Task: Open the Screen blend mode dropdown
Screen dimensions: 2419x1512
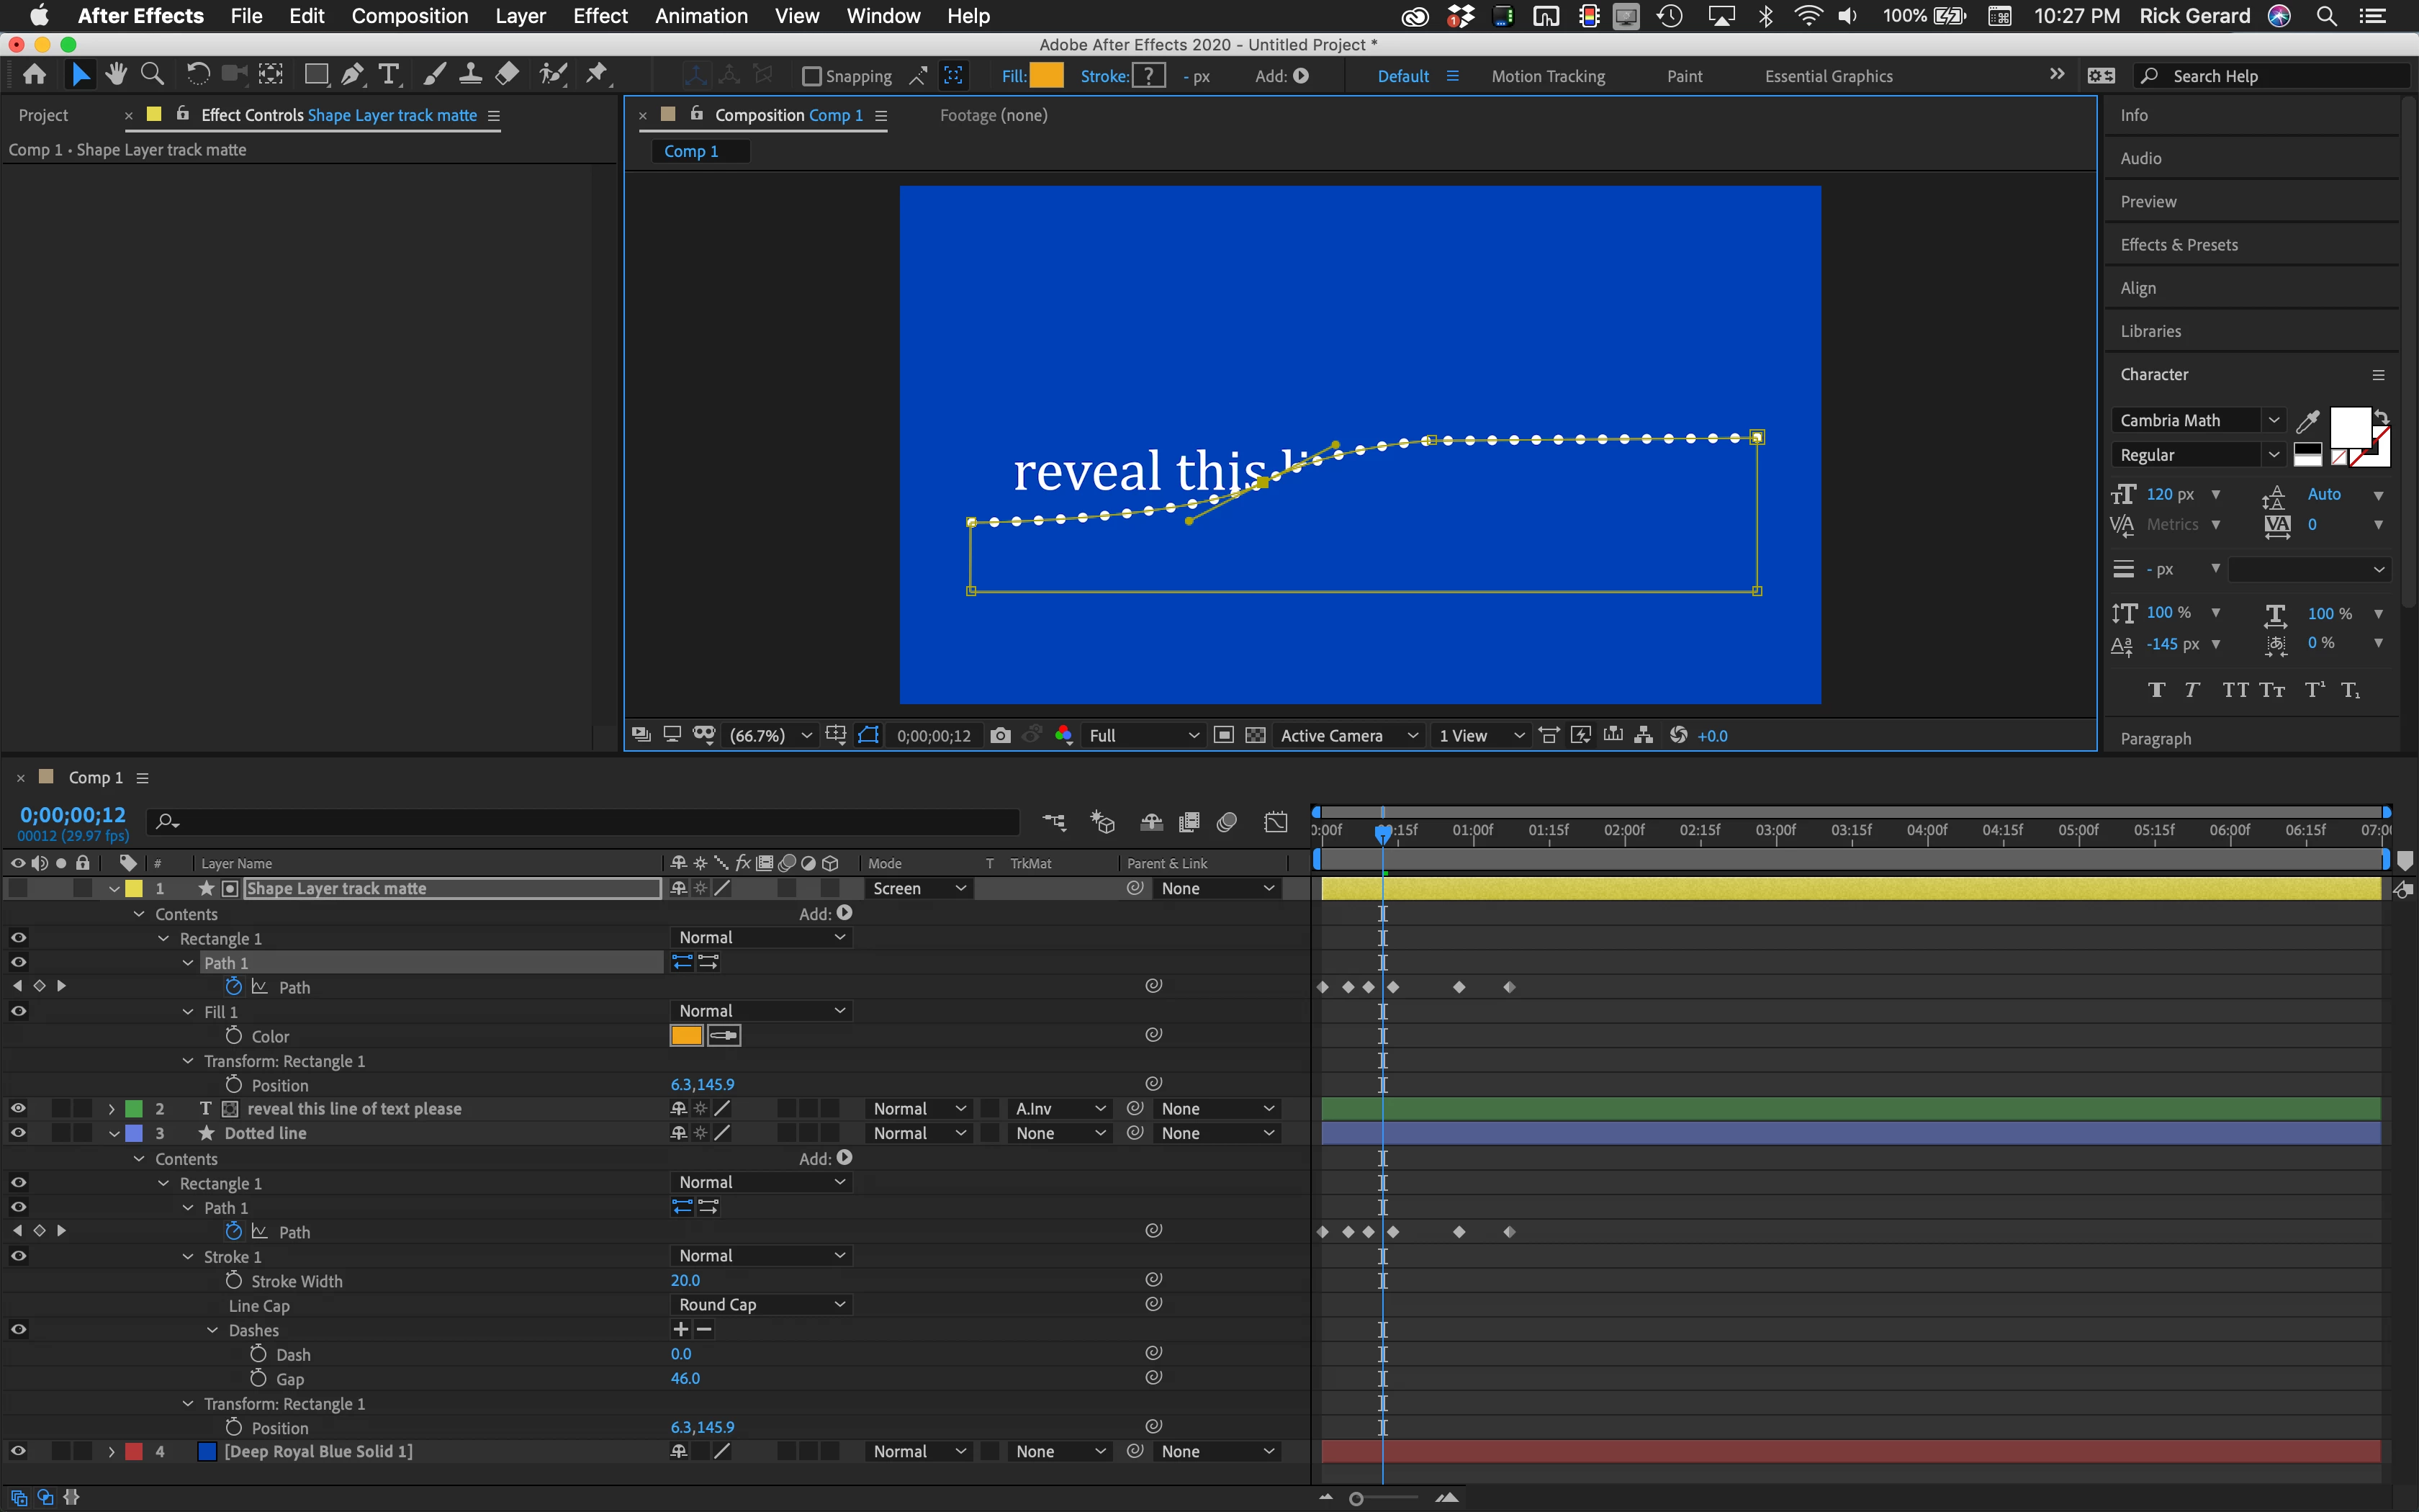Action: [918, 888]
